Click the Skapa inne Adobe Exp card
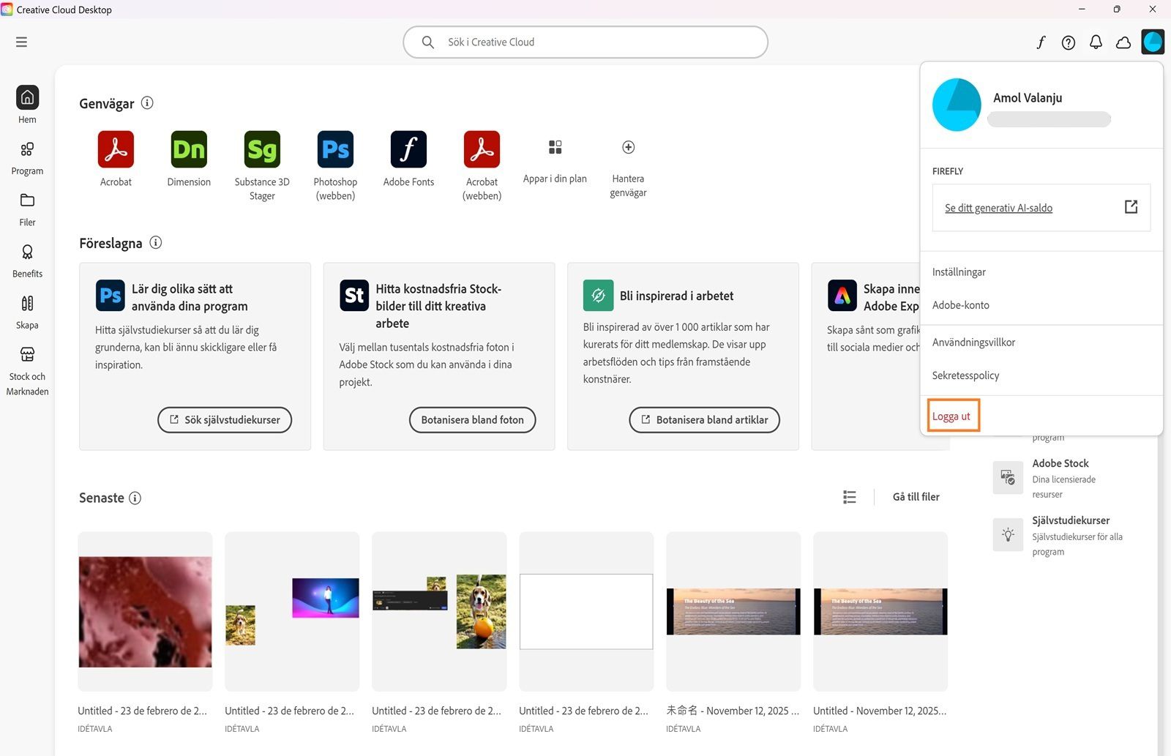This screenshot has height=756, width=1171. [867, 356]
